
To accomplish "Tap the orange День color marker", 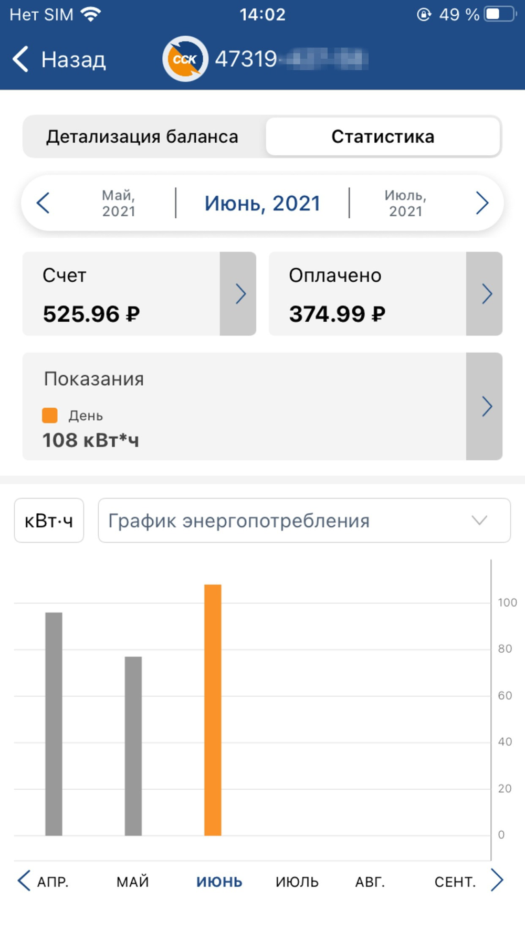I will 50,415.
